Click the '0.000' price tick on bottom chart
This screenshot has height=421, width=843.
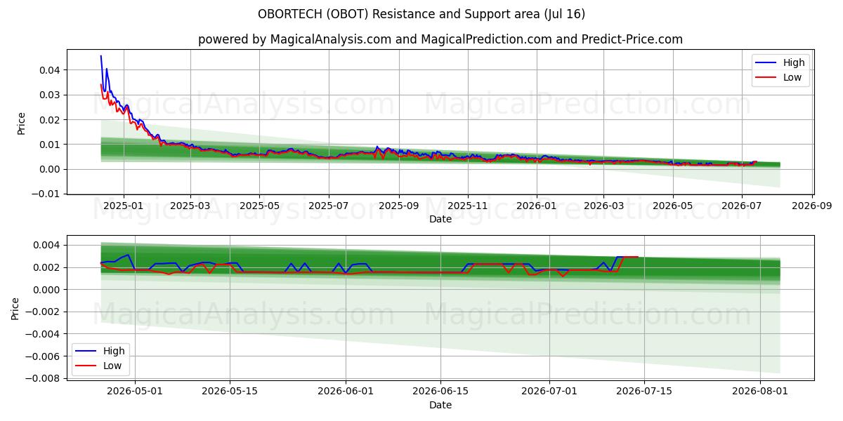pos(48,290)
